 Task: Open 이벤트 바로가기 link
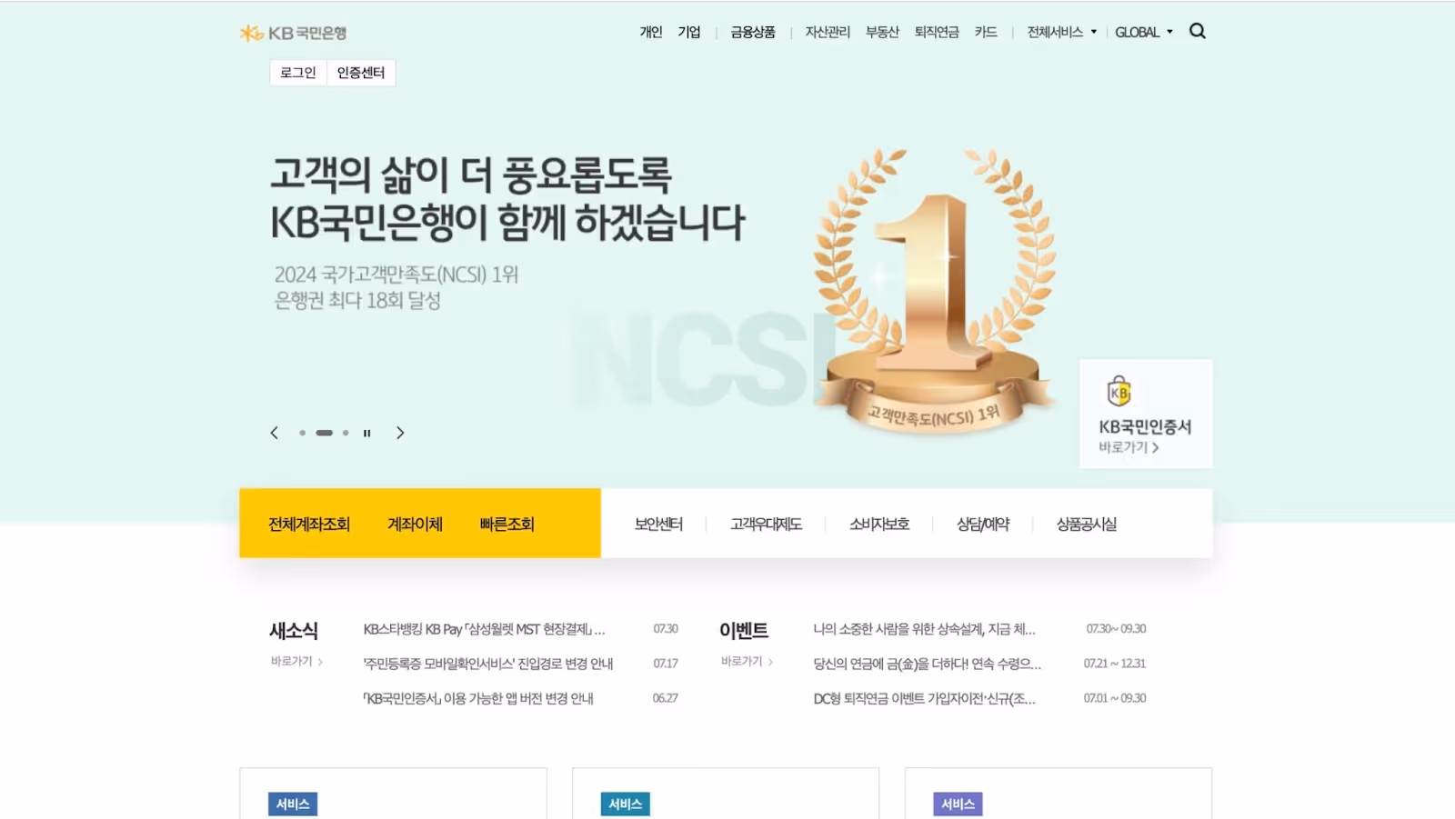click(x=747, y=662)
